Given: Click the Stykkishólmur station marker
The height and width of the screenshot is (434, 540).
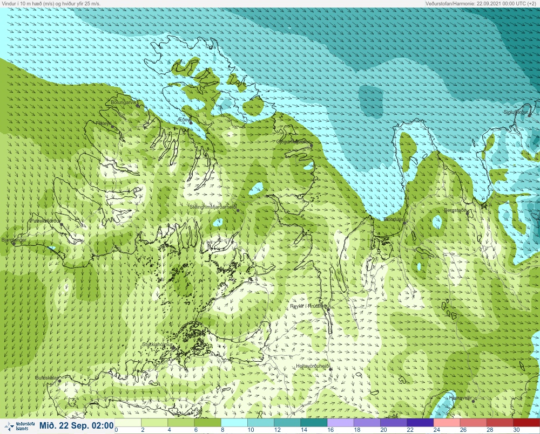Looking at the screenshot, I should [x=173, y=348].
